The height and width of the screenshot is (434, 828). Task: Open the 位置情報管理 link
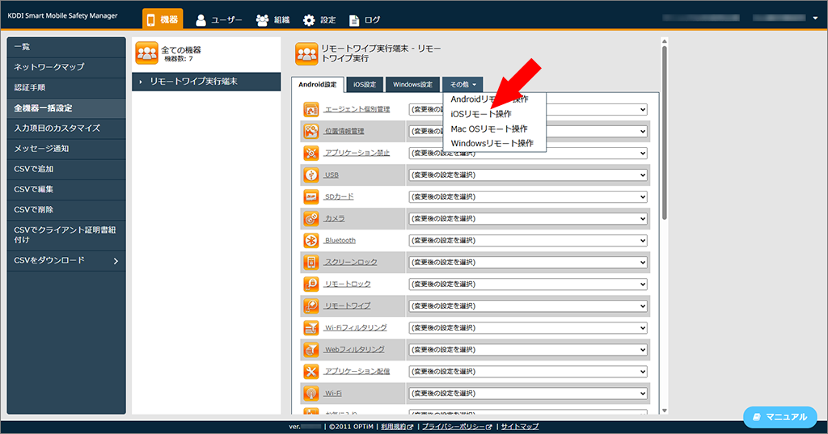click(344, 131)
